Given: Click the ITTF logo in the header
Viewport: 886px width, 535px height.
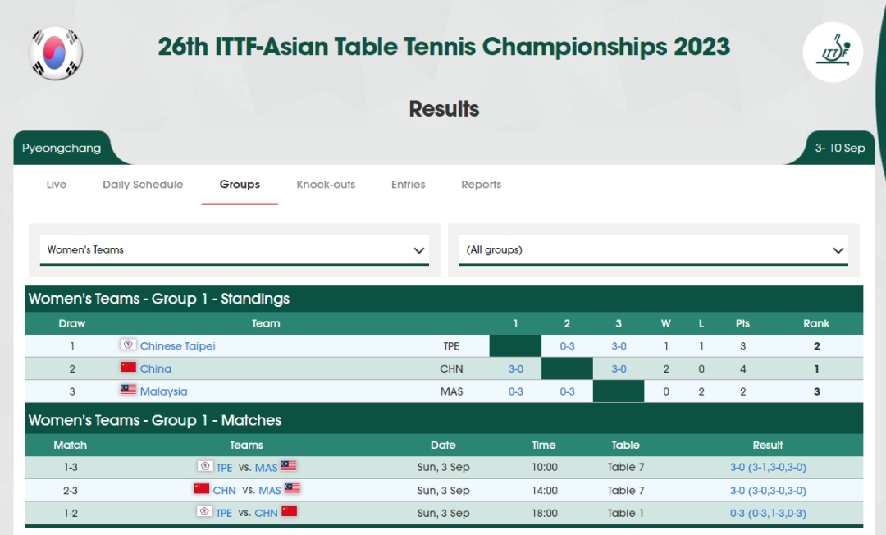Looking at the screenshot, I should (833, 52).
